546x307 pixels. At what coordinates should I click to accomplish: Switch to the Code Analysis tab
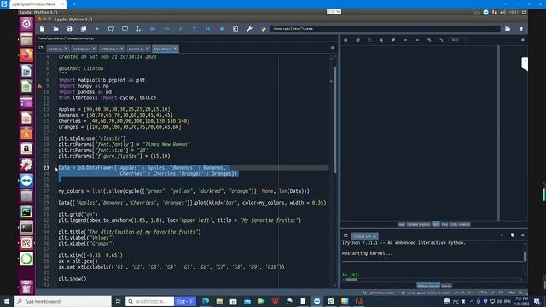[x=460, y=224]
